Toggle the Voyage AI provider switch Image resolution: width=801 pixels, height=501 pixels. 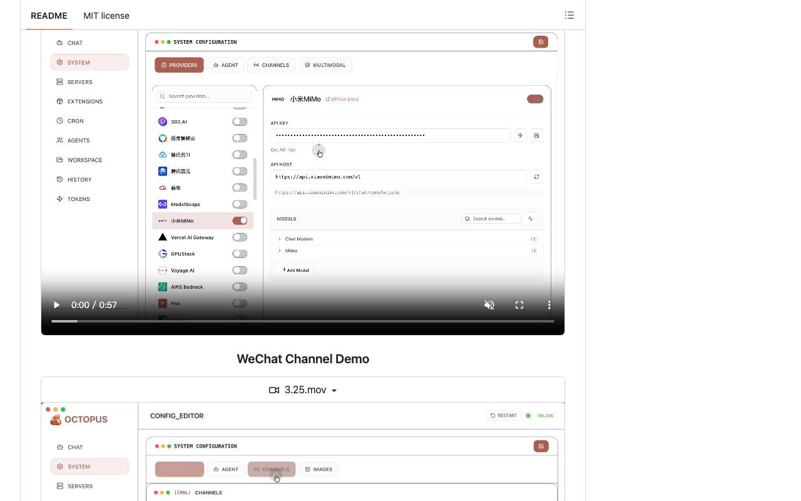point(240,271)
